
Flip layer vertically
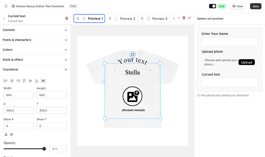12,134
